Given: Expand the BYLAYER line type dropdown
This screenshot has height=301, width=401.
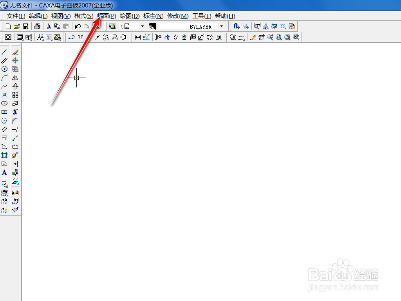Looking at the screenshot, I should (x=222, y=26).
